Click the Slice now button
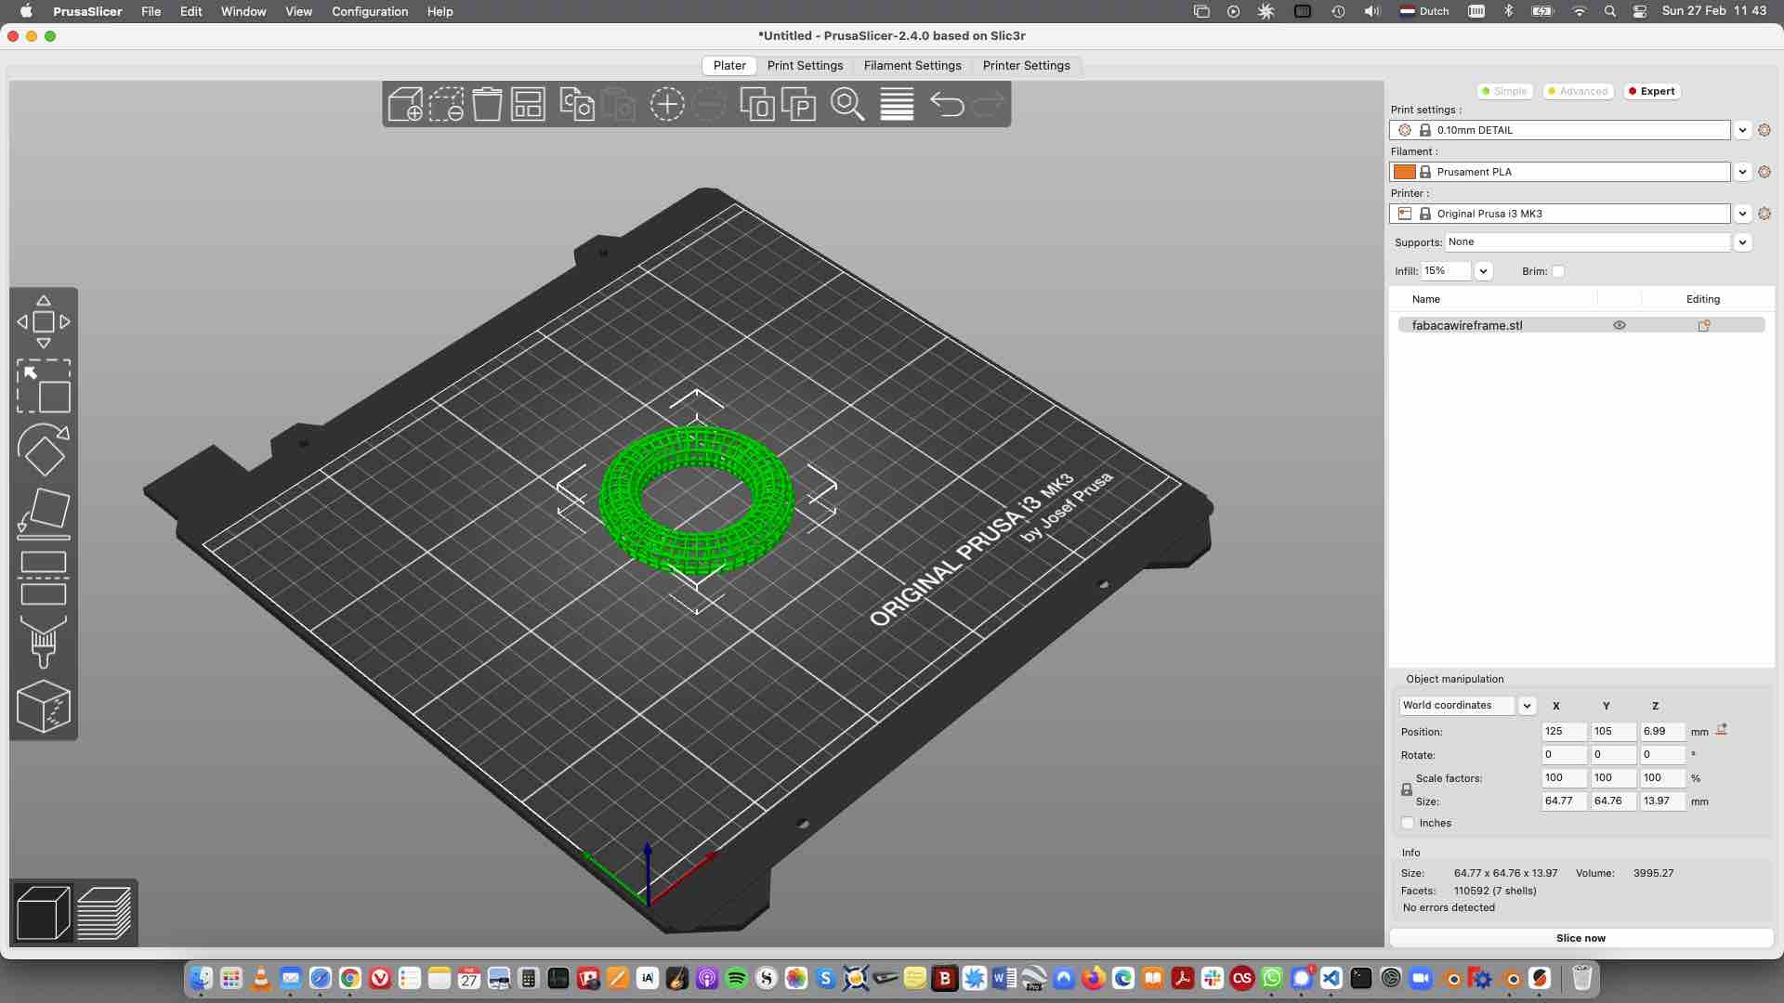This screenshot has height=1003, width=1784. tap(1580, 937)
